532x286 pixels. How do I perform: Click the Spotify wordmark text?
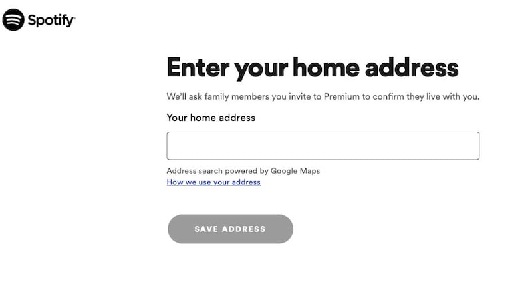[x=52, y=21]
